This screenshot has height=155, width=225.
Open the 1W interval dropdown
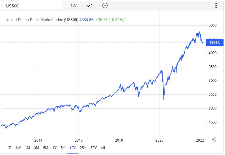click(73, 5)
